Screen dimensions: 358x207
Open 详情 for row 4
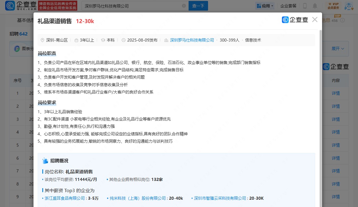[x=335, y=132]
